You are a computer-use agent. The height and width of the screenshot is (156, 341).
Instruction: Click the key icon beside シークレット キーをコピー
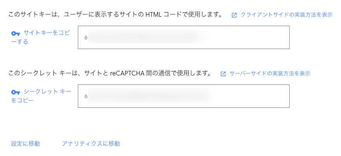click(x=16, y=92)
